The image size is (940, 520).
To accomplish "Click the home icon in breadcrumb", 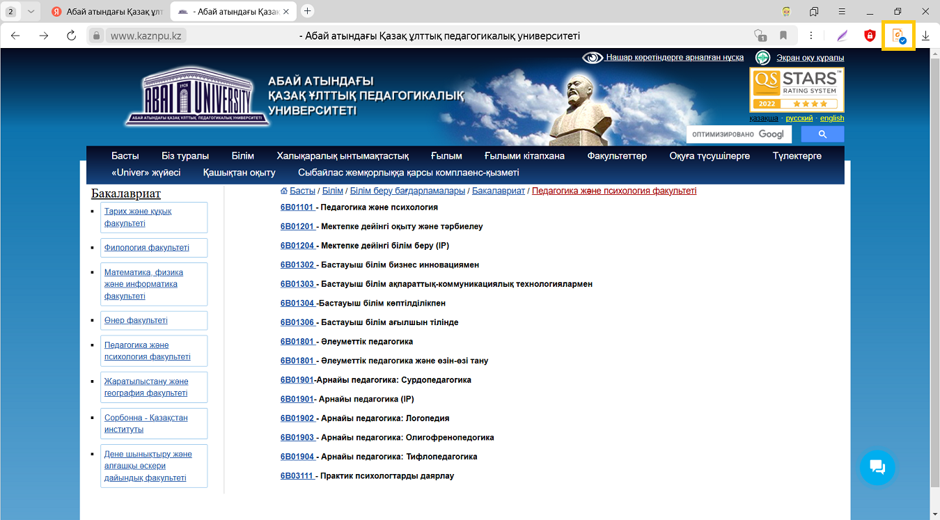I will 284,191.
